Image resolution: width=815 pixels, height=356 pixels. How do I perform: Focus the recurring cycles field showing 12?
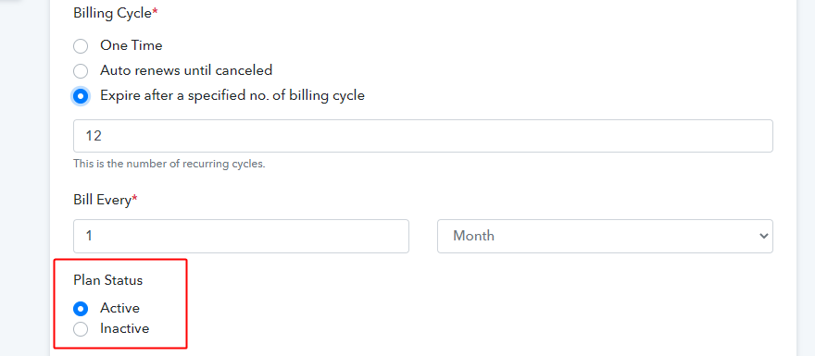click(x=423, y=136)
